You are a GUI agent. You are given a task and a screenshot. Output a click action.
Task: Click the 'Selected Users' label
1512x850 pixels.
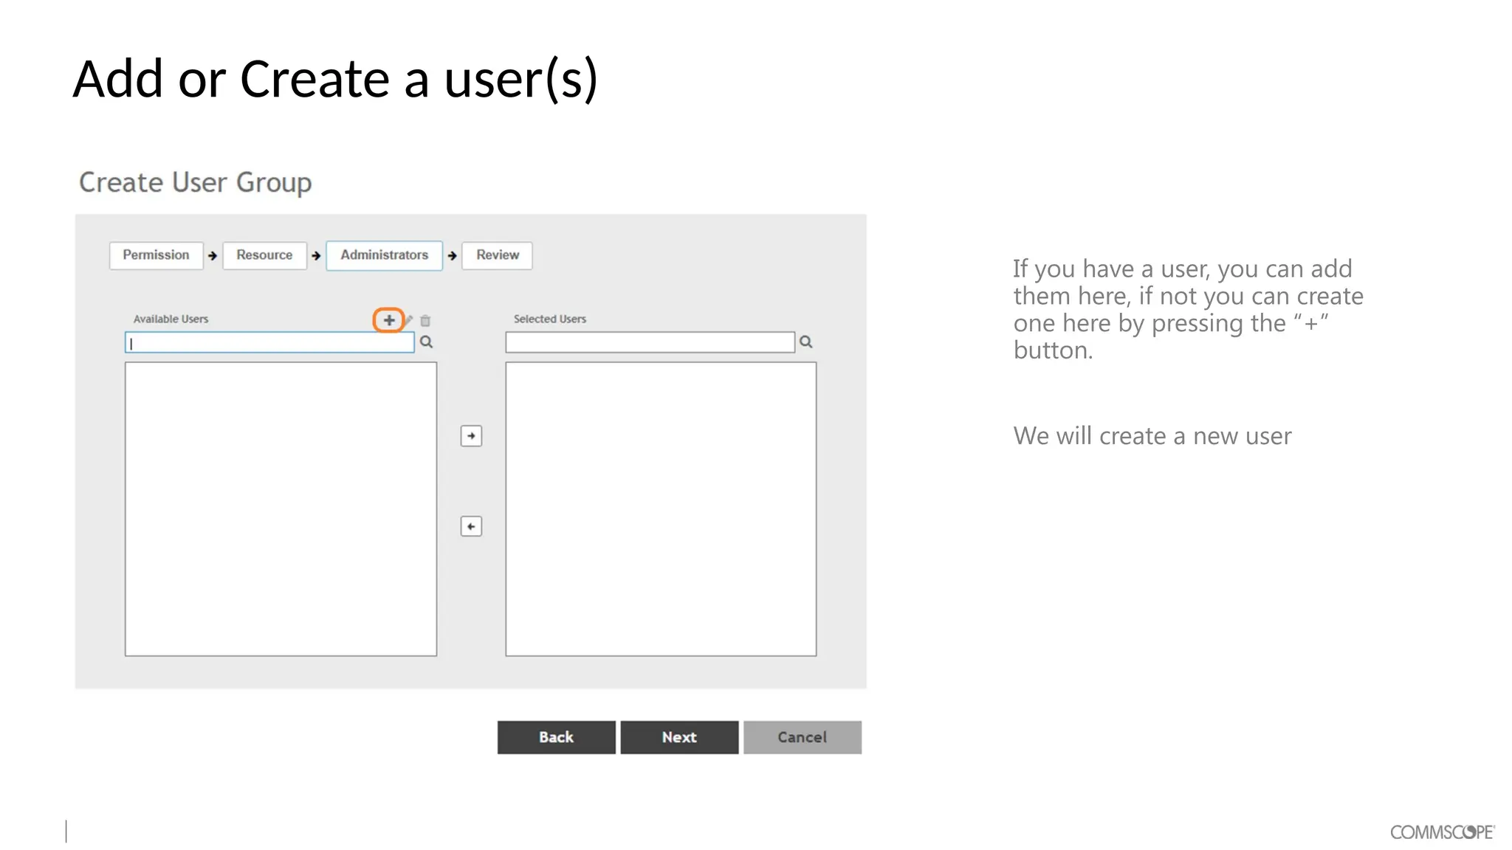tap(550, 319)
